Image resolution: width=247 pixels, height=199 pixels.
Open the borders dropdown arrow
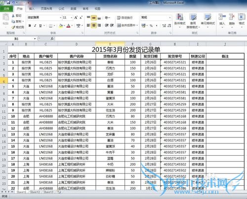click(x=54, y=26)
